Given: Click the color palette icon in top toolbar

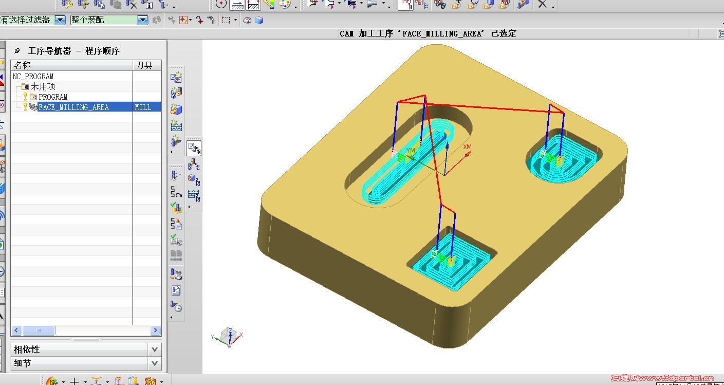Looking at the screenshot, I should coord(285,5).
